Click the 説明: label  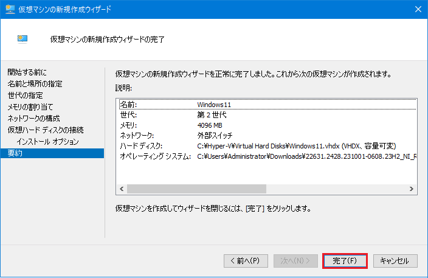[x=123, y=88]
